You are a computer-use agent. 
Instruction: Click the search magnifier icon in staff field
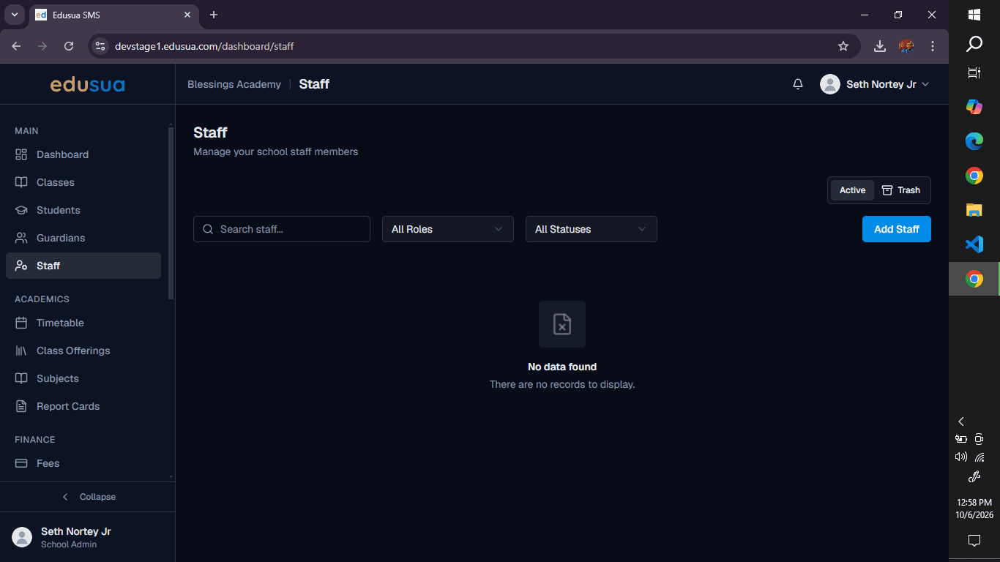pyautogui.click(x=208, y=229)
